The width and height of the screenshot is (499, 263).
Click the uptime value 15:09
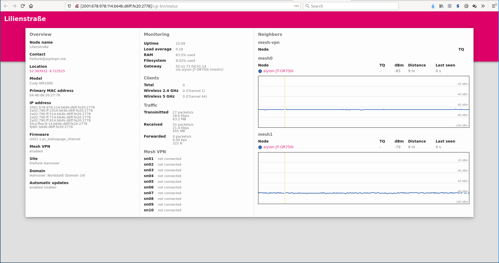point(180,44)
